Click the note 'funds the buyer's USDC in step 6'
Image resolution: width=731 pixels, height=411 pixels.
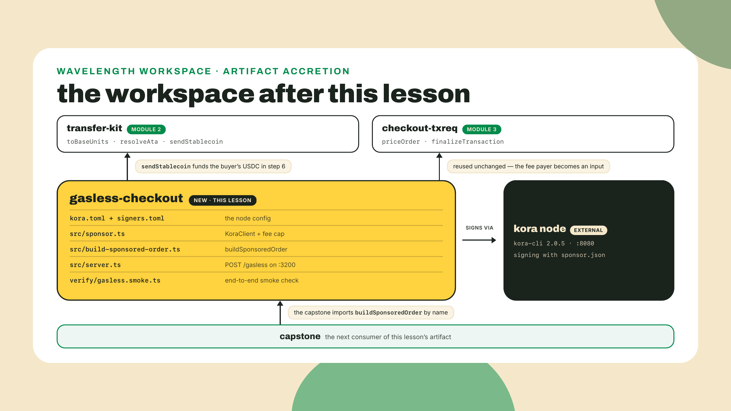[x=213, y=167]
